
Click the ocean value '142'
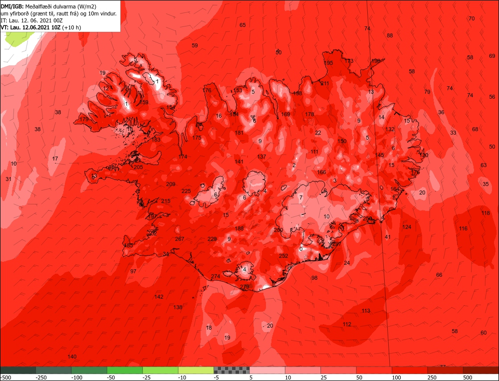159,297
